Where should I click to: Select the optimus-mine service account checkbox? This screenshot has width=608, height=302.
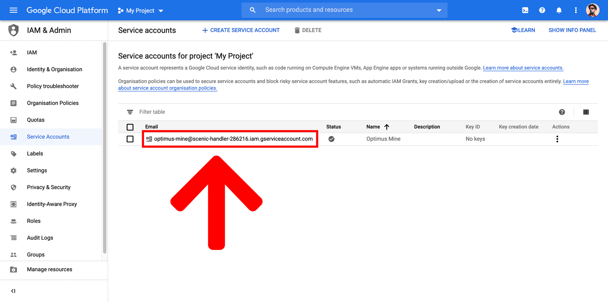[130, 139]
